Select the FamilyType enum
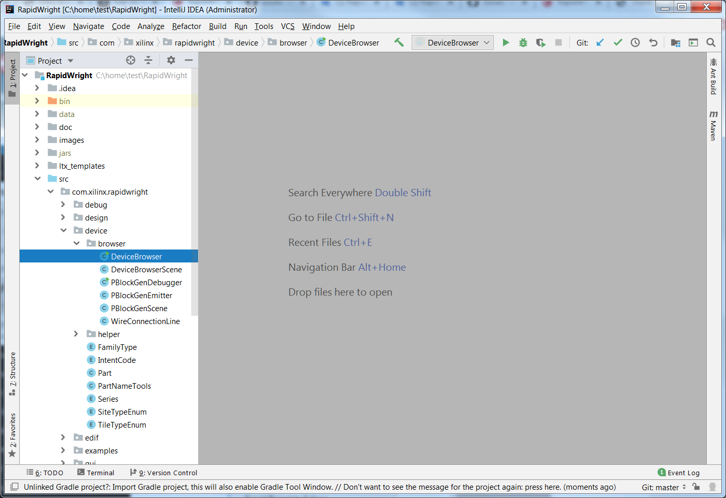Viewport: 726px width, 498px height. [117, 347]
